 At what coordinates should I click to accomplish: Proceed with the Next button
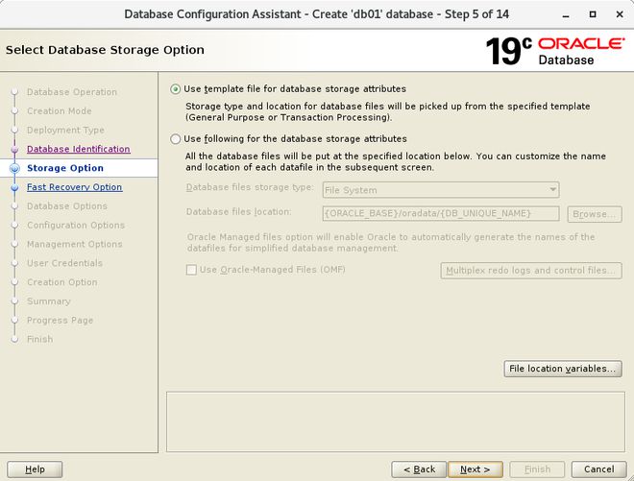[x=475, y=469]
